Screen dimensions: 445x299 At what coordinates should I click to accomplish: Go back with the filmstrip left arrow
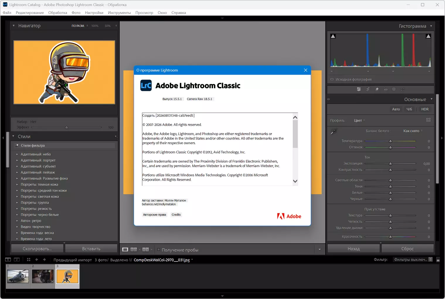point(37,259)
